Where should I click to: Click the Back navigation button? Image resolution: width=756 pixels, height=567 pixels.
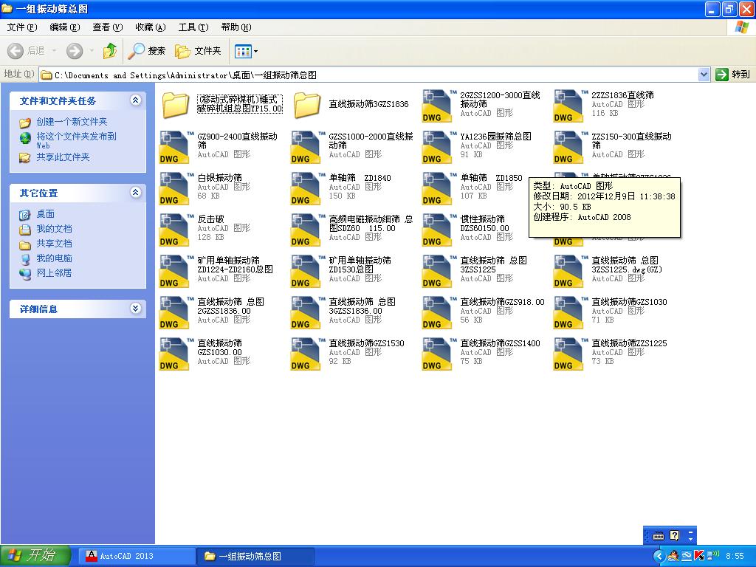tap(27, 51)
